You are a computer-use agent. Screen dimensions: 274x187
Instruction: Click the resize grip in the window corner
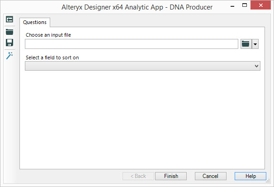[x=268, y=181]
